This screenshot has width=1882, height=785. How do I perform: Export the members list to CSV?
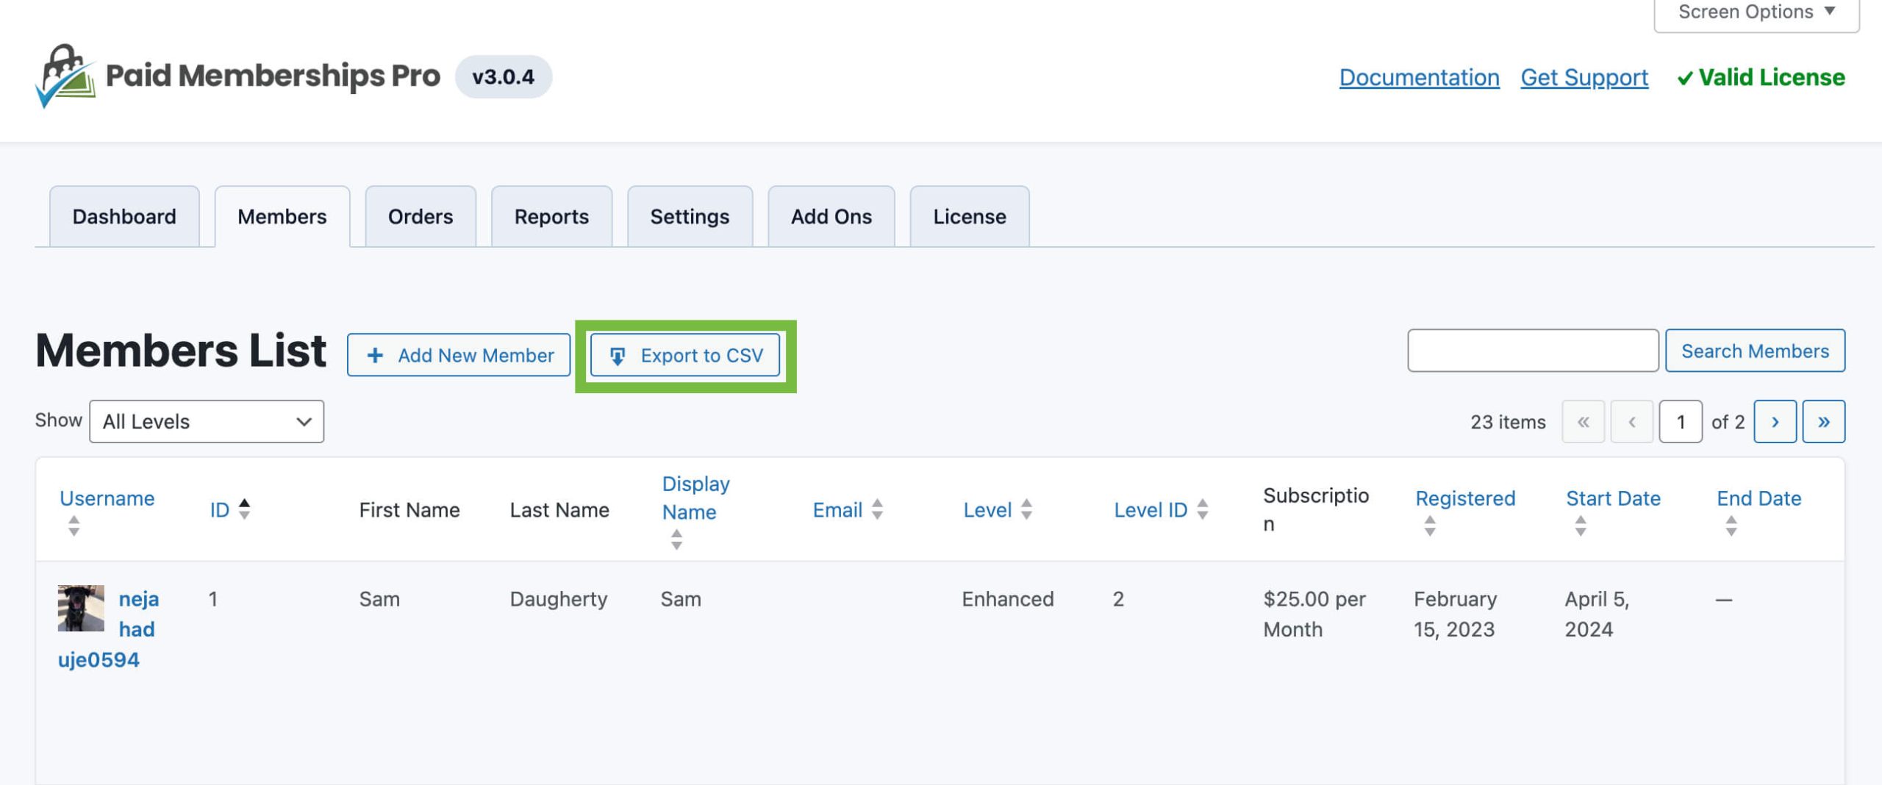(x=685, y=355)
